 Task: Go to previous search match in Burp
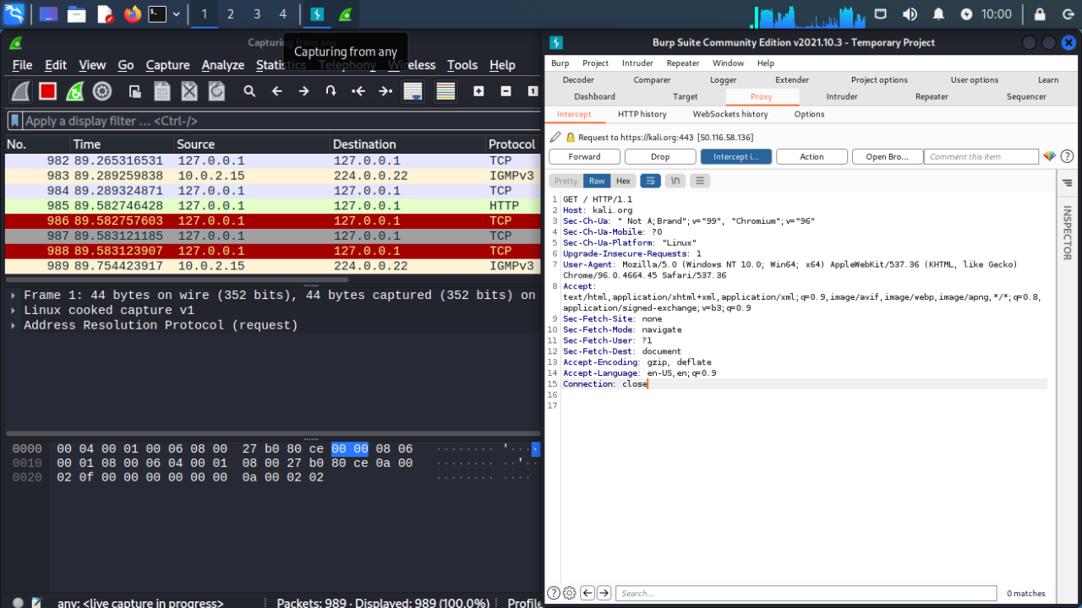coord(587,593)
